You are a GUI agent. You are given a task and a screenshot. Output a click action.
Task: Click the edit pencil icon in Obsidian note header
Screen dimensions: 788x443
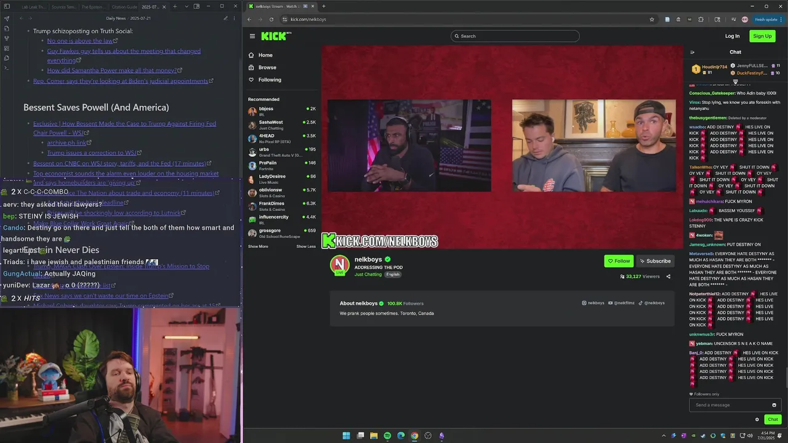click(x=226, y=18)
